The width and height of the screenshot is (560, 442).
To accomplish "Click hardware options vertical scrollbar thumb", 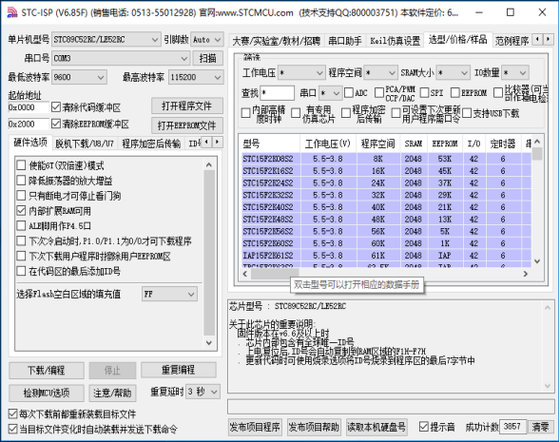I will coord(209,253).
